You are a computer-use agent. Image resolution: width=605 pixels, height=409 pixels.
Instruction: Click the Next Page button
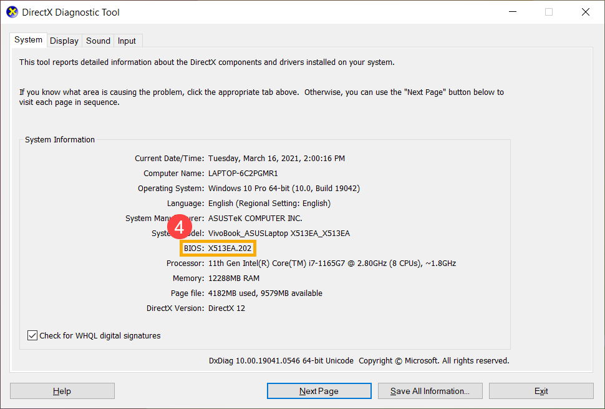[319, 391]
